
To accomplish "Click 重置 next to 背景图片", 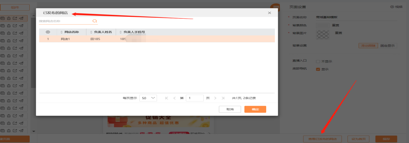I will [x=338, y=33].
